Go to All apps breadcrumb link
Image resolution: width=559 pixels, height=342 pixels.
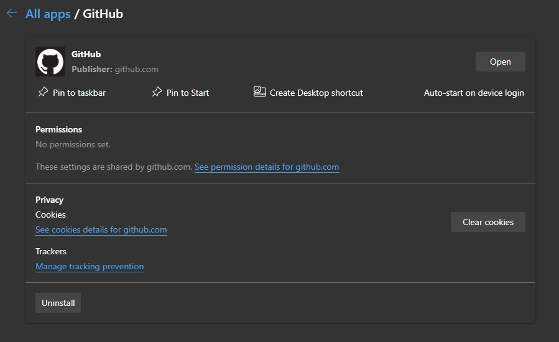point(48,14)
